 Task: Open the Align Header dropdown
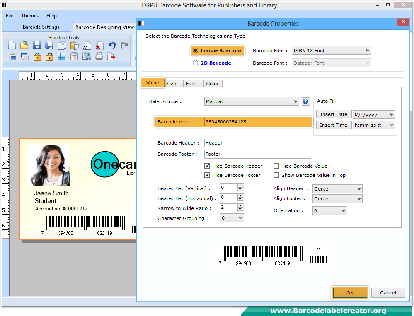click(x=337, y=189)
